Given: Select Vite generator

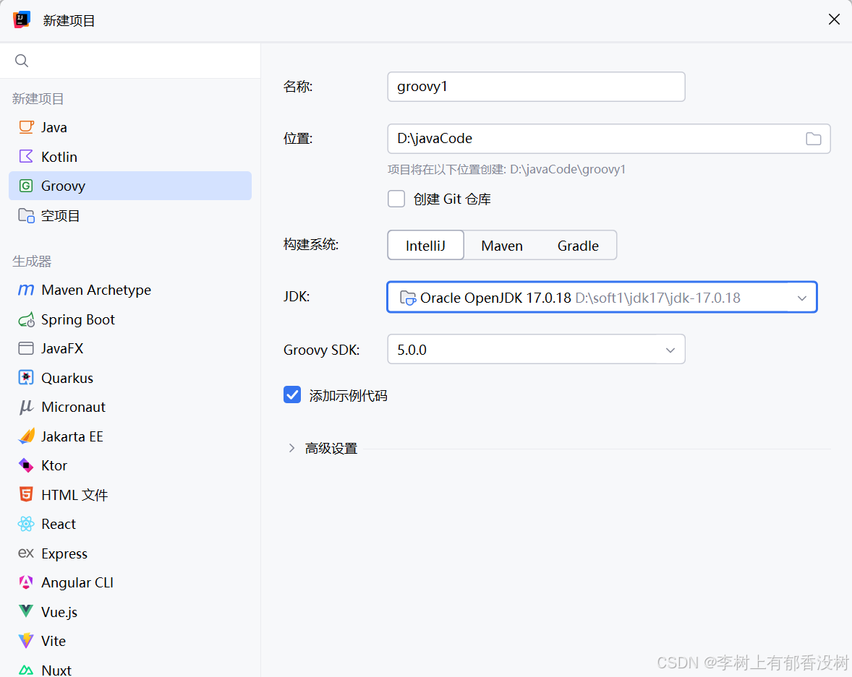Looking at the screenshot, I should pos(130,641).
